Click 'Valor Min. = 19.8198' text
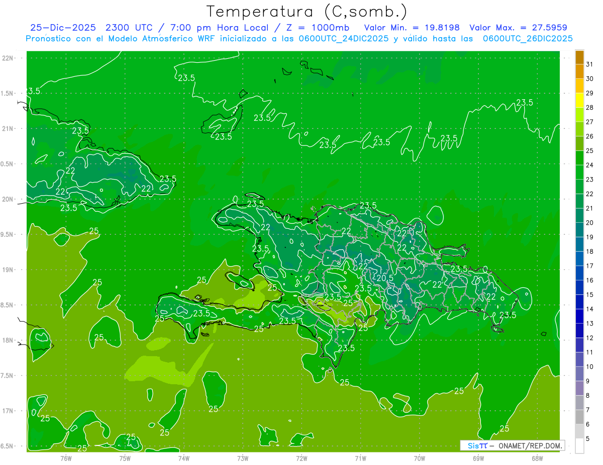The image size is (603, 465). point(412,28)
